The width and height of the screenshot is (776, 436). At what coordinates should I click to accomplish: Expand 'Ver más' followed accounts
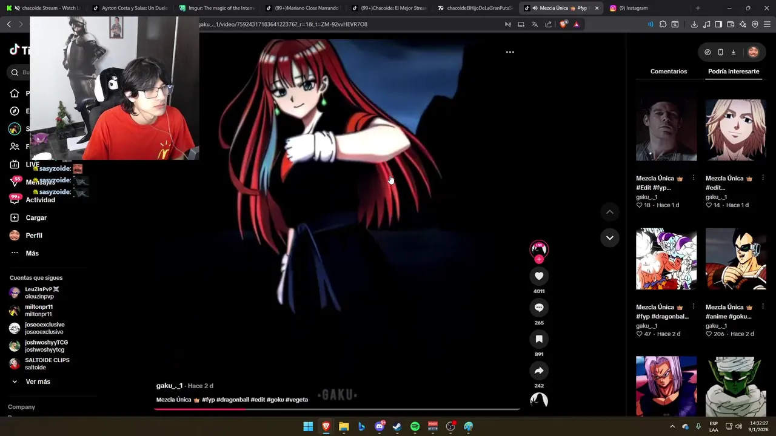click(x=32, y=381)
